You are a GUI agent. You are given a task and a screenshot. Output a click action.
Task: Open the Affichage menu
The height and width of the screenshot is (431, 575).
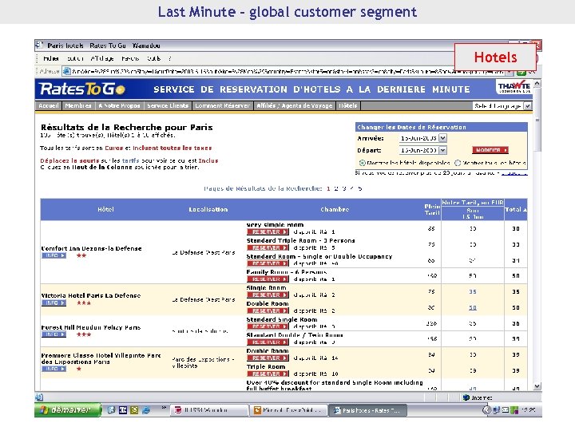point(102,58)
